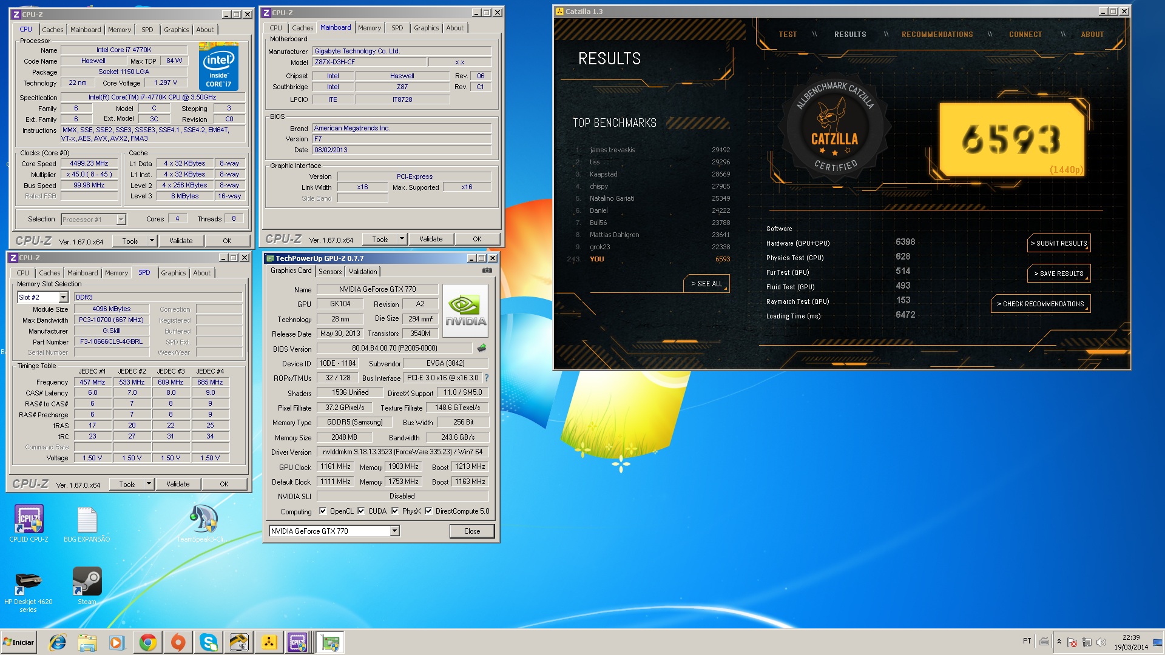Open the NVIDIA GeForce GTX 770 selector dropdown
The width and height of the screenshot is (1165, 655).
[x=394, y=531]
